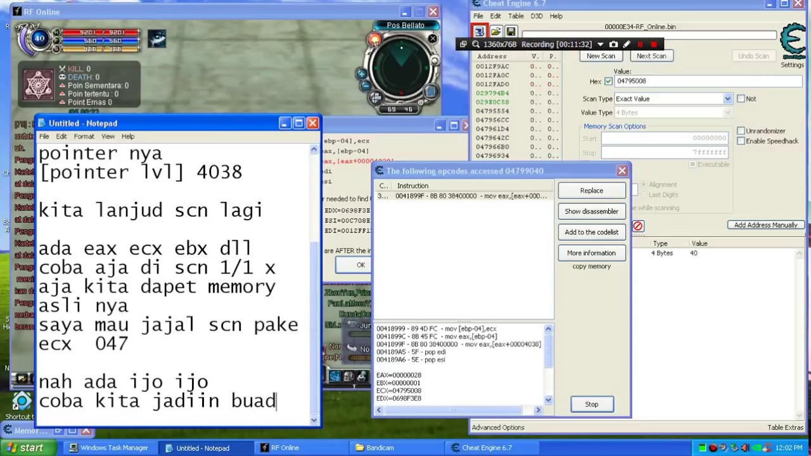
Task: Click Add Address Manually button
Action: [766, 225]
